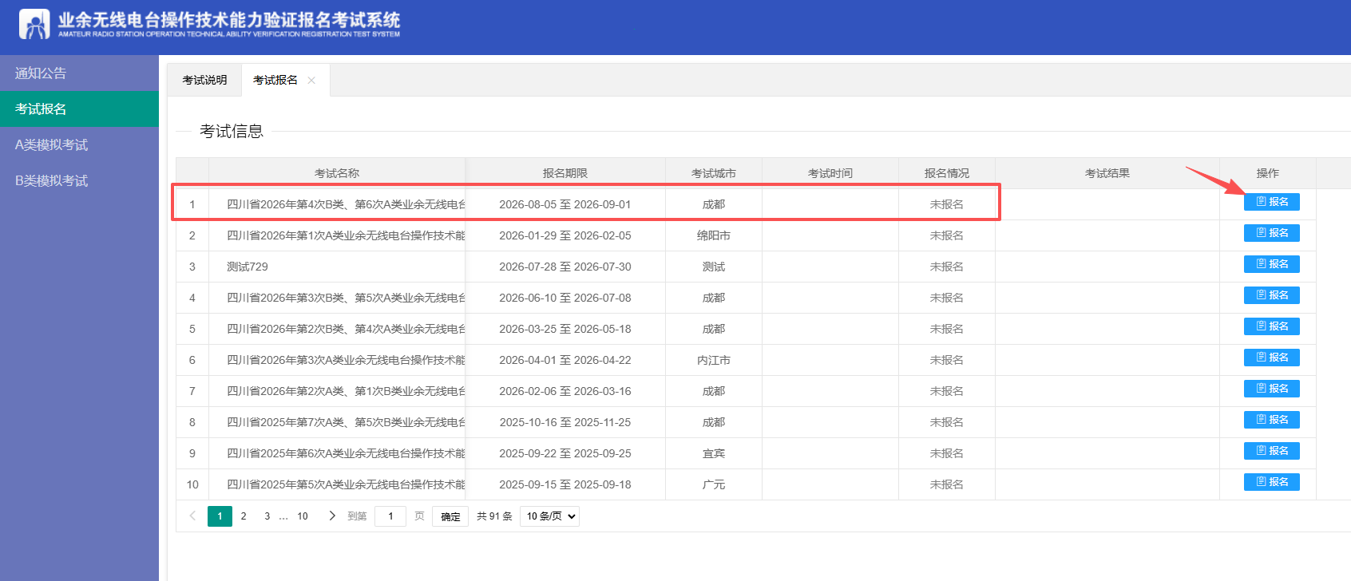This screenshot has height=581, width=1351.
Task: Click 报名 button for the 广元 exam
Action: click(x=1271, y=482)
